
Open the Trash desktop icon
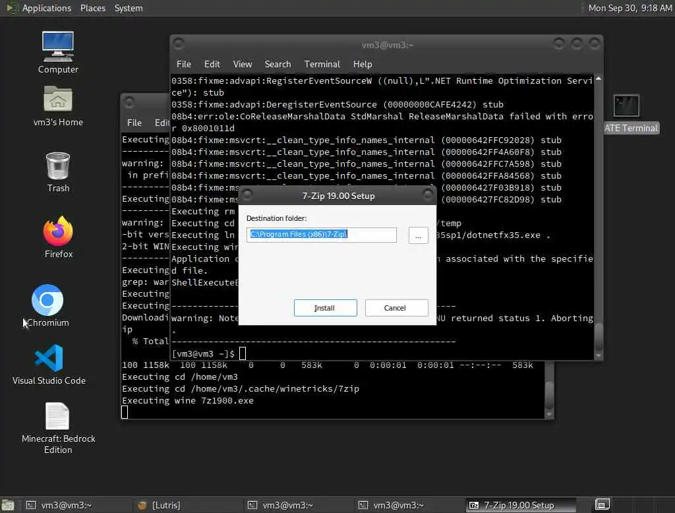click(x=58, y=172)
